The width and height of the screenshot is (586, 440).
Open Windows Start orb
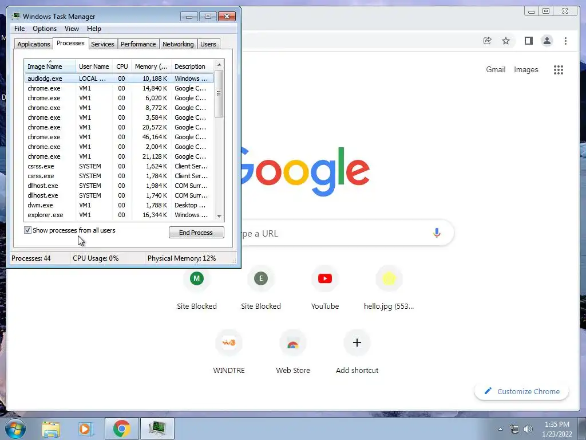click(x=15, y=429)
